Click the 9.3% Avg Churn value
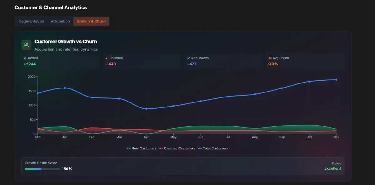Screen dimensions: 375x185 pos(273,64)
